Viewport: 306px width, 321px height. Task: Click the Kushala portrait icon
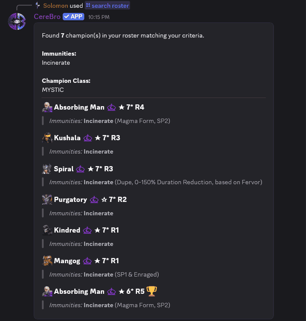[x=47, y=138]
